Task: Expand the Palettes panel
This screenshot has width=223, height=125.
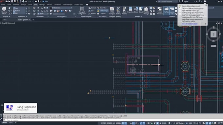Action: coord(138,17)
